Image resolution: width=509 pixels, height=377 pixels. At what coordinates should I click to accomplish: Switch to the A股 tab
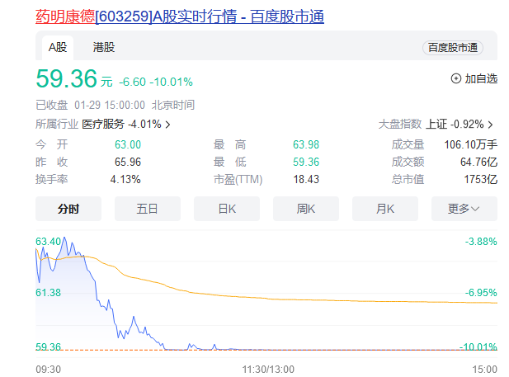click(58, 47)
